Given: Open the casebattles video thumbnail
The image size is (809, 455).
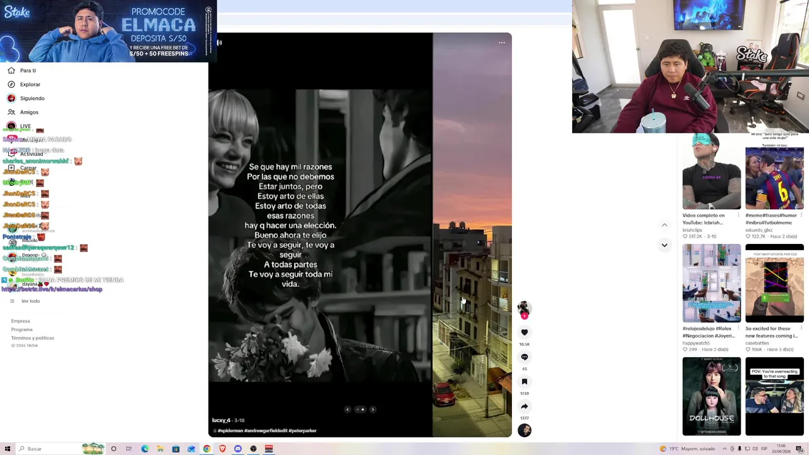Looking at the screenshot, I should click(774, 283).
